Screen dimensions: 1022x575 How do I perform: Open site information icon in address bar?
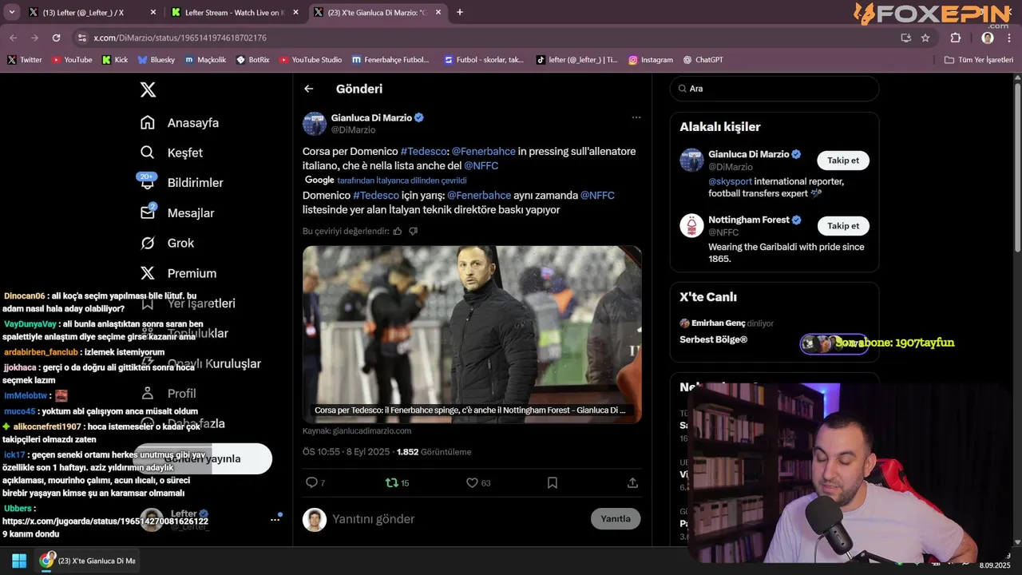(82, 38)
